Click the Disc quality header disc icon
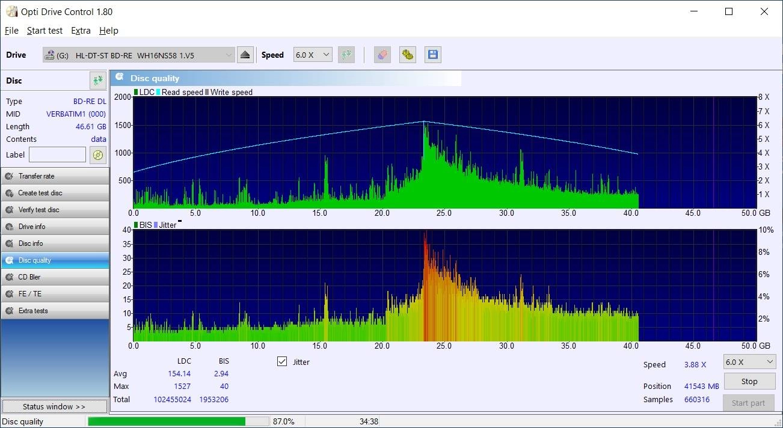This screenshot has height=428, width=783. pyautogui.click(x=120, y=78)
